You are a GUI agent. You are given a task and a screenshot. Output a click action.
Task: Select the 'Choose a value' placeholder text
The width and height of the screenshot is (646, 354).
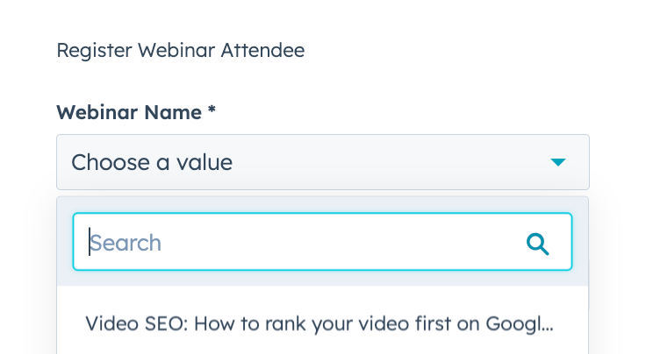coord(152,162)
